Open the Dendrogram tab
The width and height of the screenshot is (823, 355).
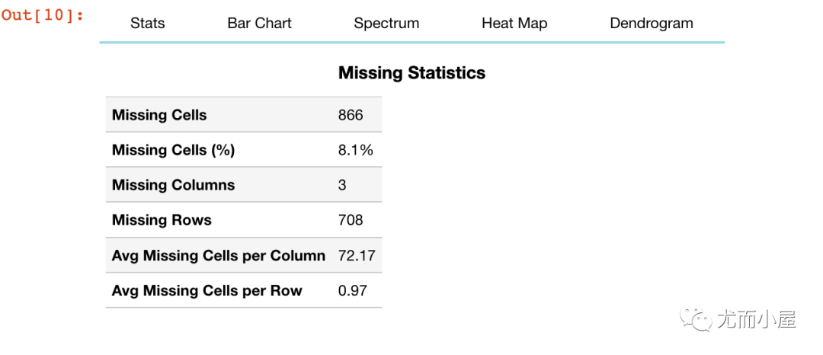(x=652, y=24)
